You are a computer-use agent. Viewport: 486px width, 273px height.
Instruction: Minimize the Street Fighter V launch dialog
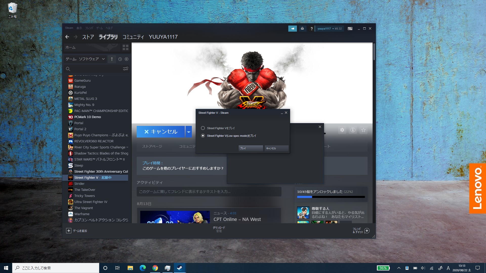click(x=282, y=113)
